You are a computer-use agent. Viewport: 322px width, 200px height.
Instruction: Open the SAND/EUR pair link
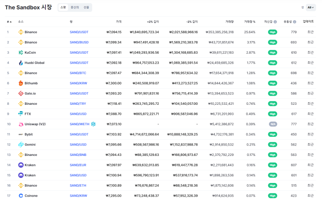(x=78, y=165)
